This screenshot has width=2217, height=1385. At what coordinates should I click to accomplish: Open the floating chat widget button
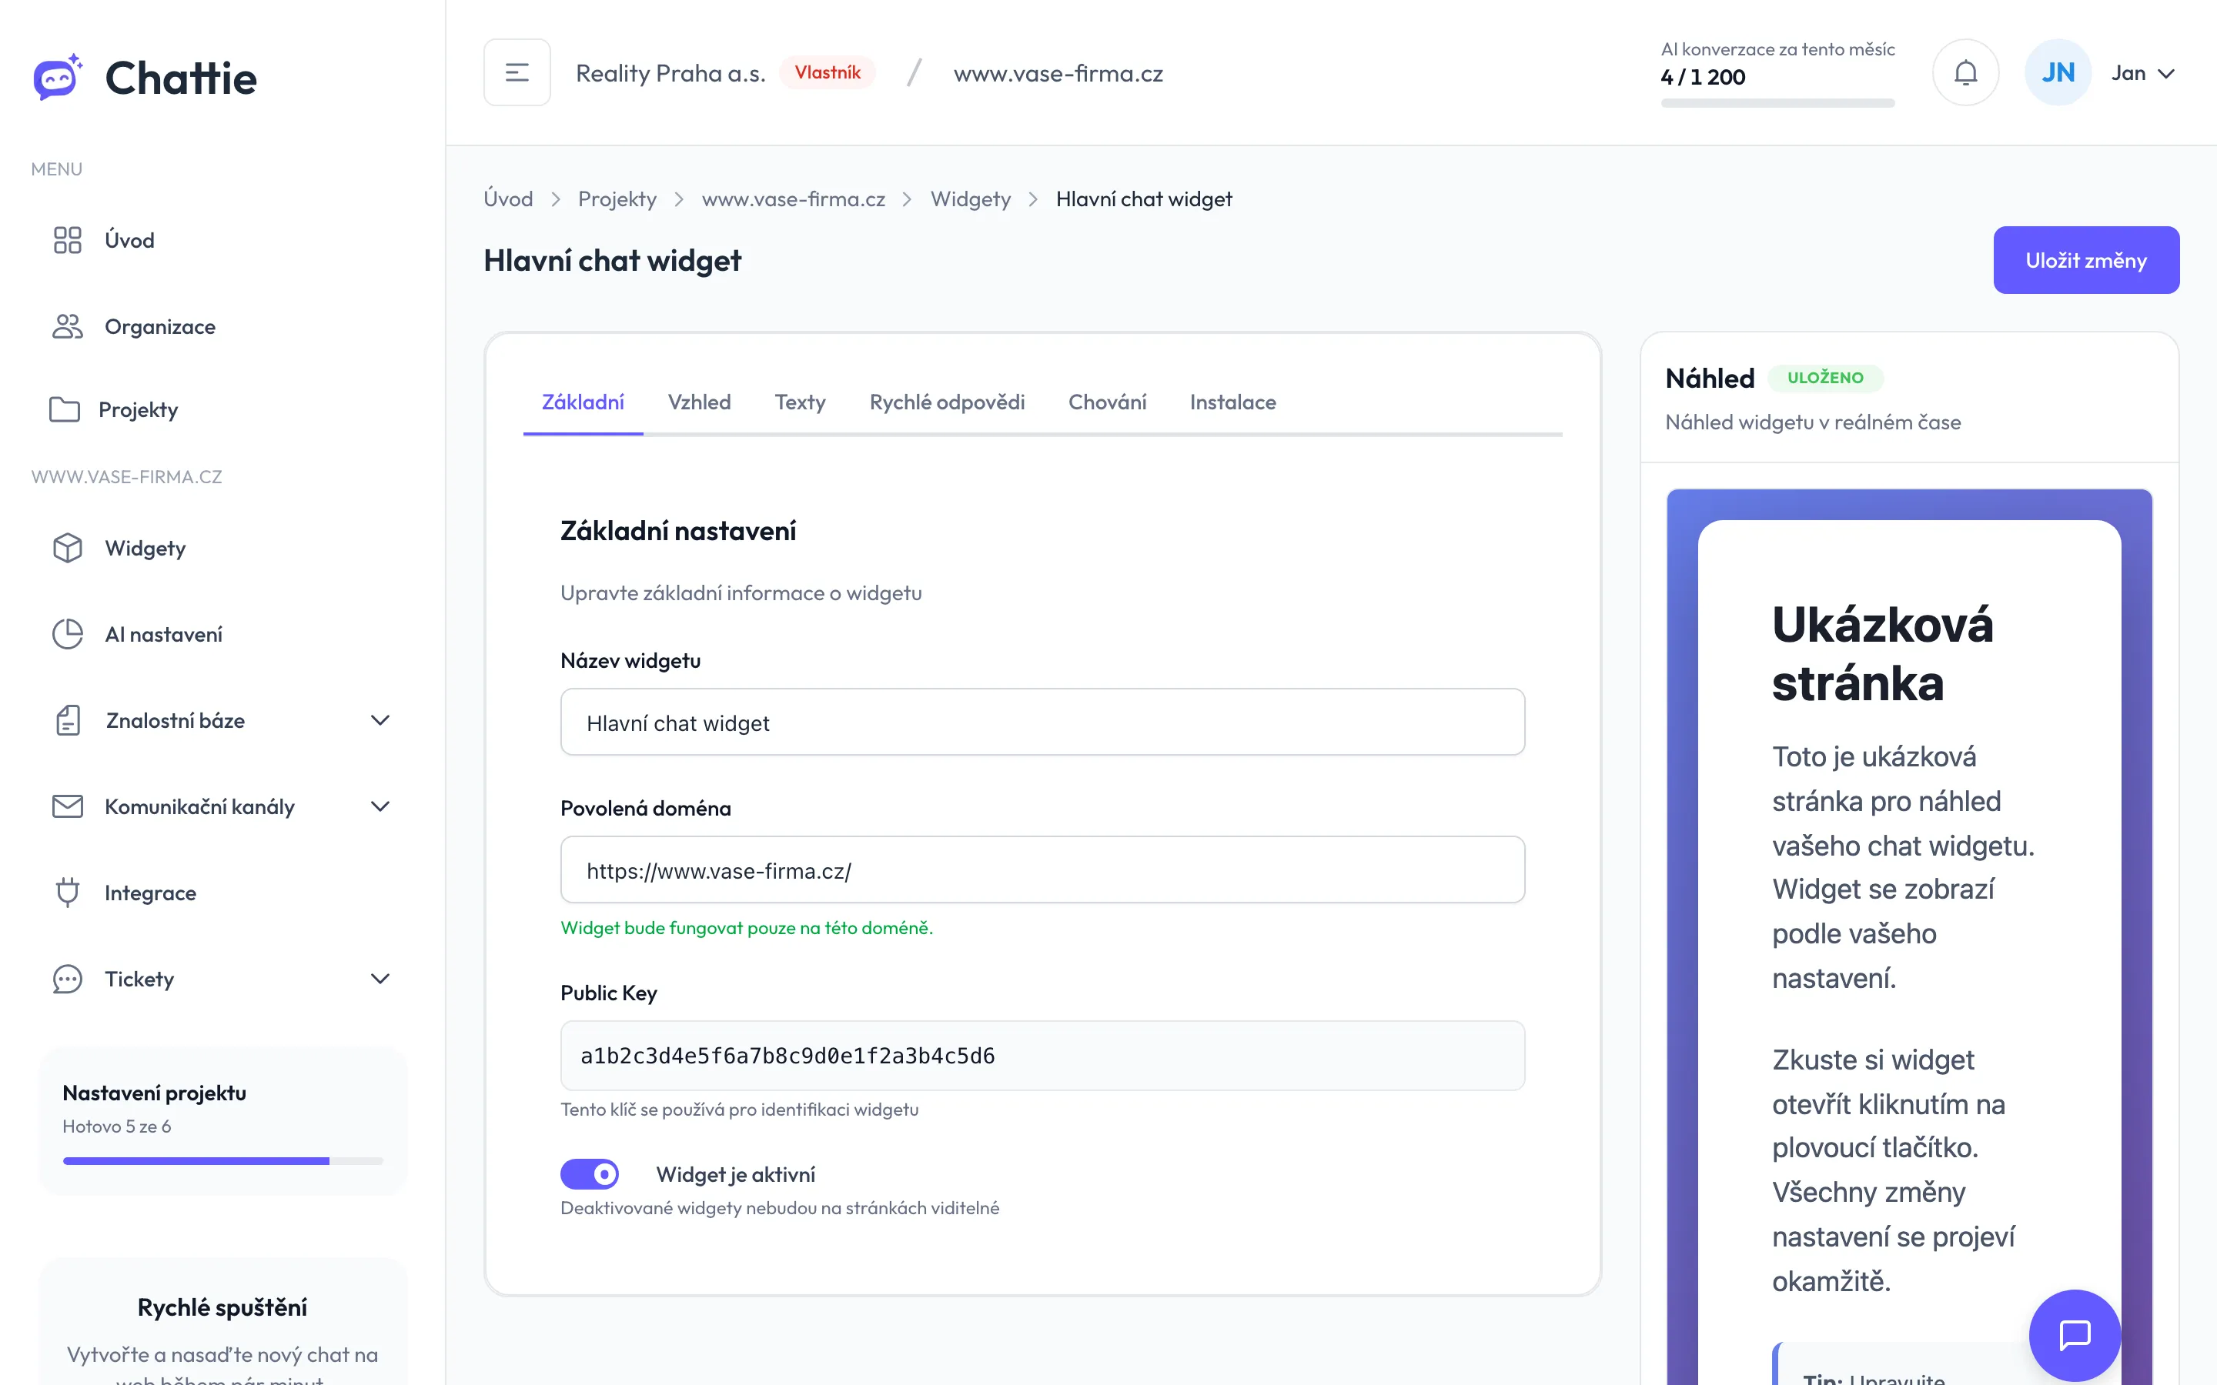click(2074, 1335)
